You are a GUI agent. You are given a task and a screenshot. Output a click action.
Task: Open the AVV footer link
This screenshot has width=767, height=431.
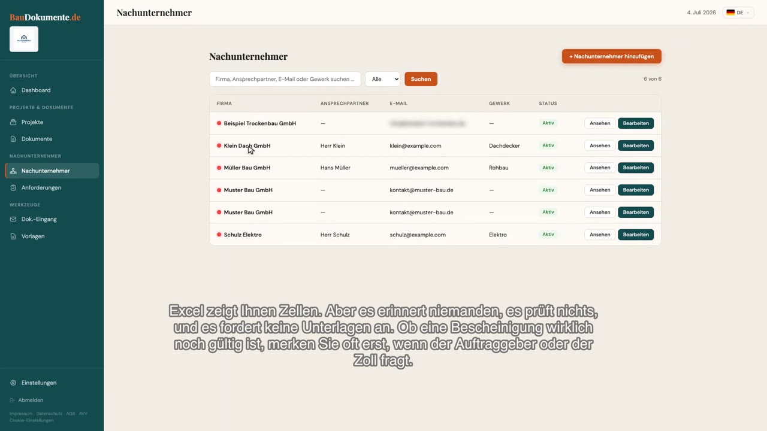click(x=83, y=414)
